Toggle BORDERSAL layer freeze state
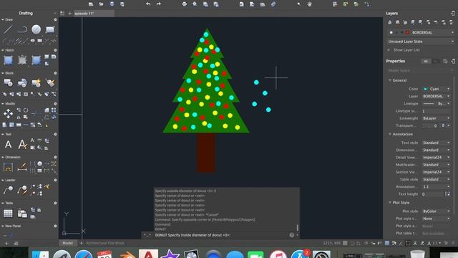The height and width of the screenshot is (258, 458). pyautogui.click(x=396, y=32)
